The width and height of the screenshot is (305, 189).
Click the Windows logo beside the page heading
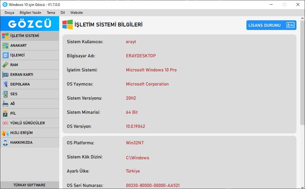67,24
